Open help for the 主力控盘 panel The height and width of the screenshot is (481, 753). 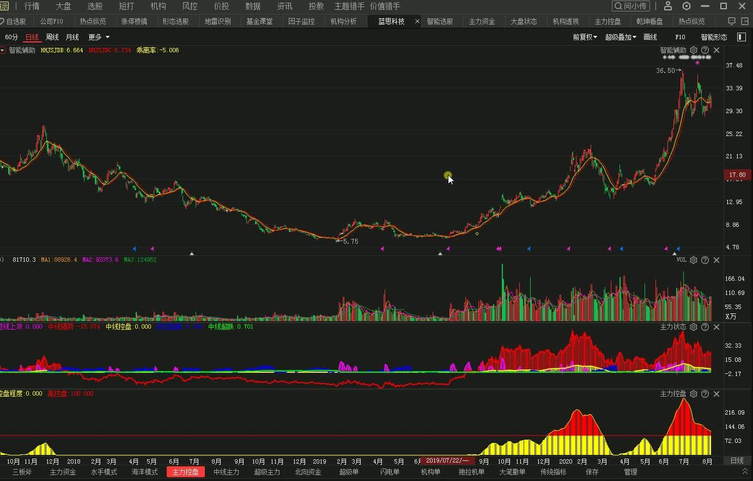[705, 394]
